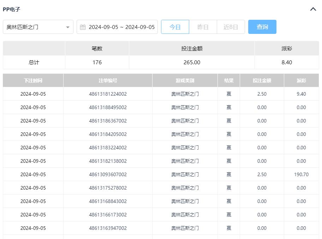Viewport: 322px width, 239px height.
Task: Click the 190.70 payout cell
Action: 301,174
